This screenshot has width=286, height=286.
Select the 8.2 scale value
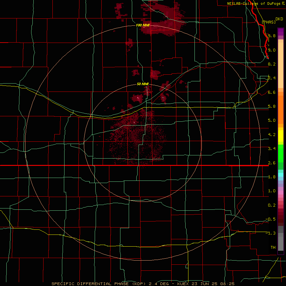tap(272, 64)
